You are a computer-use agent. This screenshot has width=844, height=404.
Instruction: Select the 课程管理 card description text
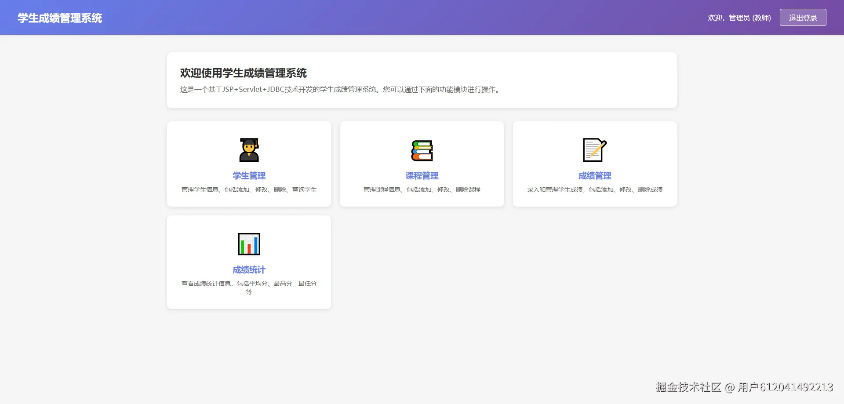coord(422,189)
